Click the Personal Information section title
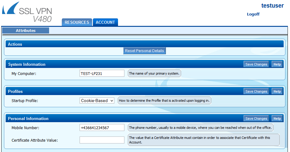The image size is (290, 152). click(x=28, y=119)
